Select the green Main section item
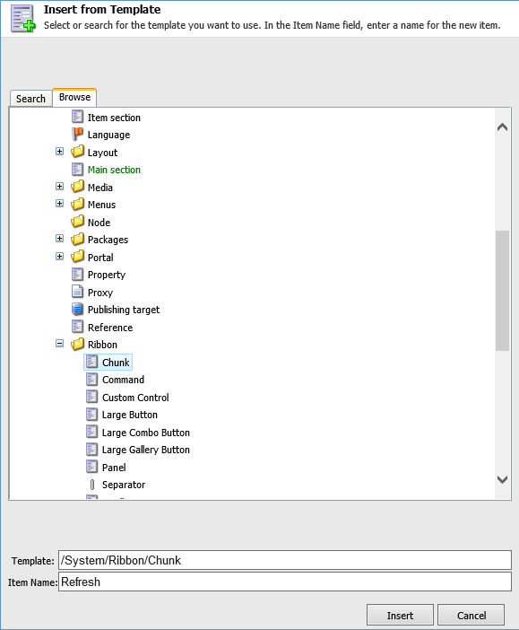519x630 pixels. pos(114,170)
